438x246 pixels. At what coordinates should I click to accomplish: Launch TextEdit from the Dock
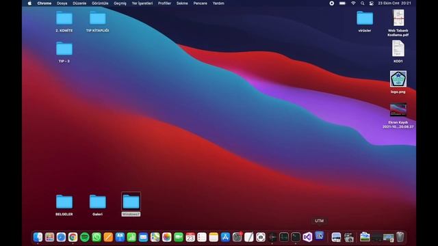coord(249,237)
